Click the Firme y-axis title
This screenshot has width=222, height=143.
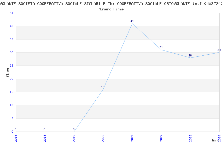[8, 72]
